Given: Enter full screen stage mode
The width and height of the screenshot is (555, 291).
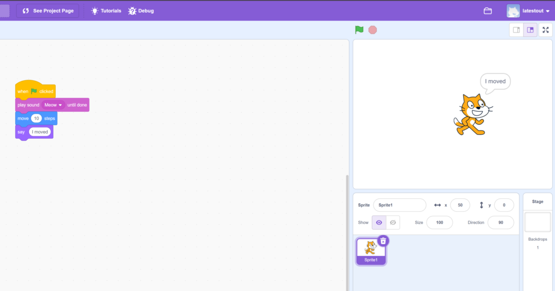Looking at the screenshot, I should click(545, 30).
